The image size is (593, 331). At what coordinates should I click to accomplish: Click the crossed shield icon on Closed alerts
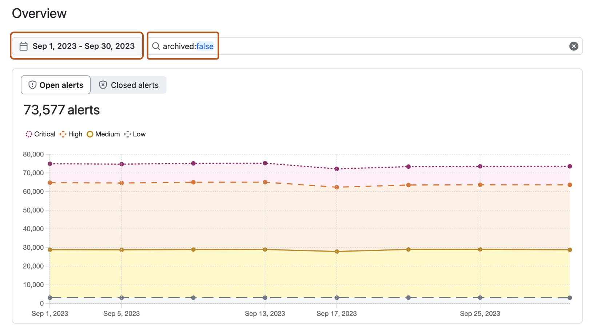(x=103, y=85)
